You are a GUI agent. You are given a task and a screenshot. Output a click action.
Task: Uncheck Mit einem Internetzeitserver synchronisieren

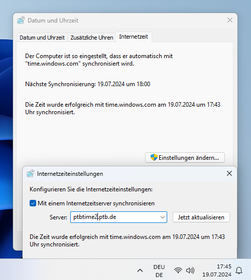pyautogui.click(x=33, y=203)
